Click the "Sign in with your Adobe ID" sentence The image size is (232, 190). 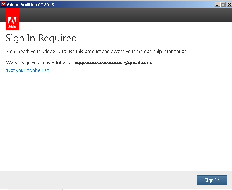click(x=97, y=52)
